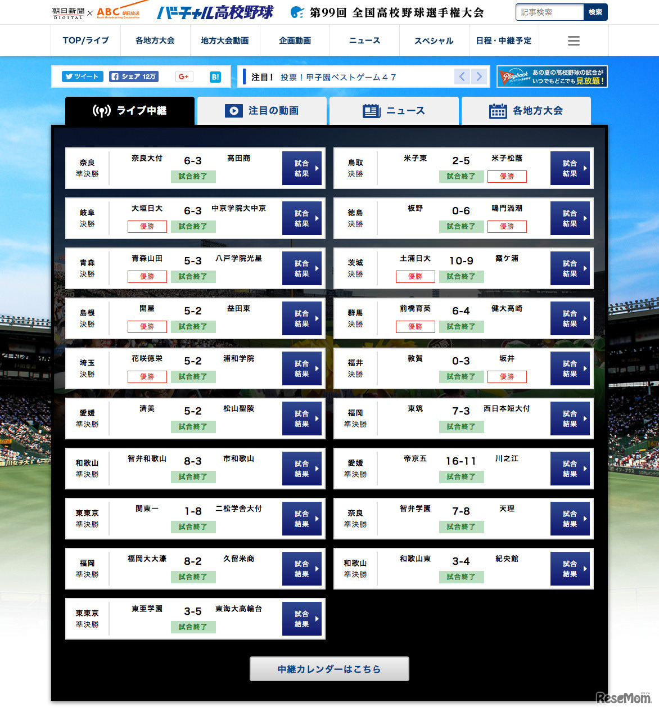Open 日程・中継予定 in the navigation bar

pos(504,40)
